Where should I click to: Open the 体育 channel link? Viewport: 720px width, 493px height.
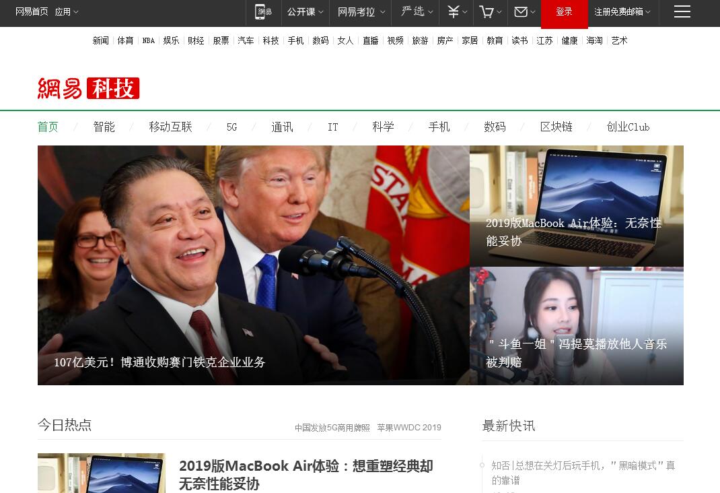point(125,40)
